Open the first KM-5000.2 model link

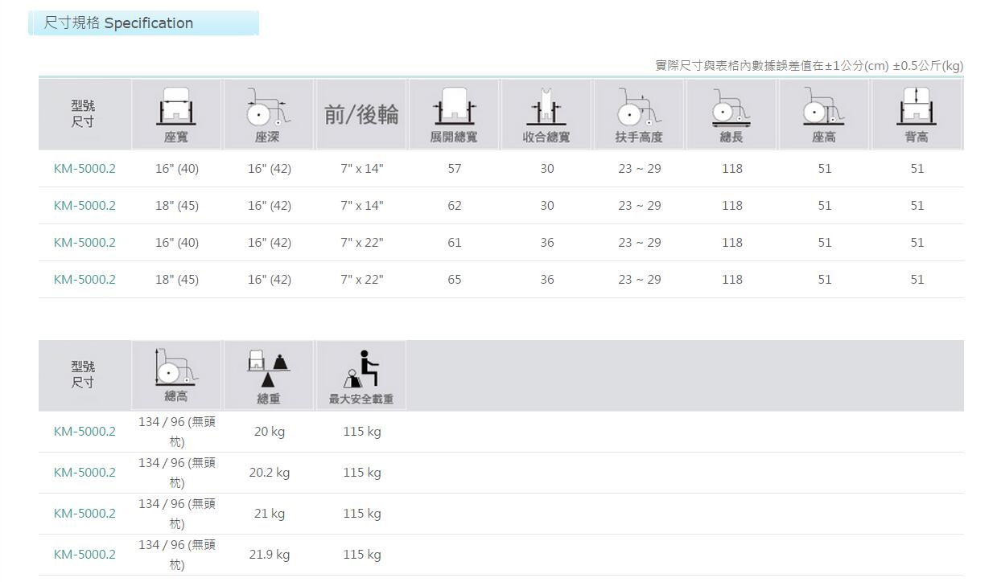tap(84, 168)
